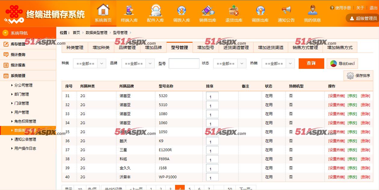
Task: Switch to the 增加型号 tab
Action: [x=206, y=47]
